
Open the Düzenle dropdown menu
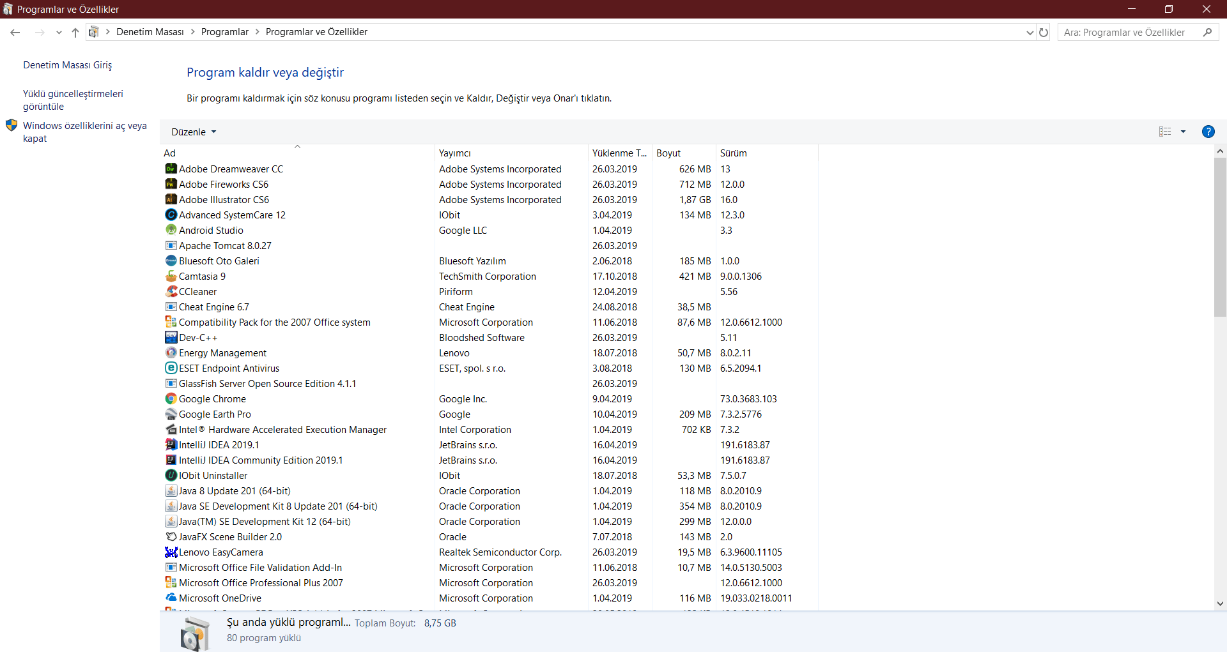tap(194, 132)
